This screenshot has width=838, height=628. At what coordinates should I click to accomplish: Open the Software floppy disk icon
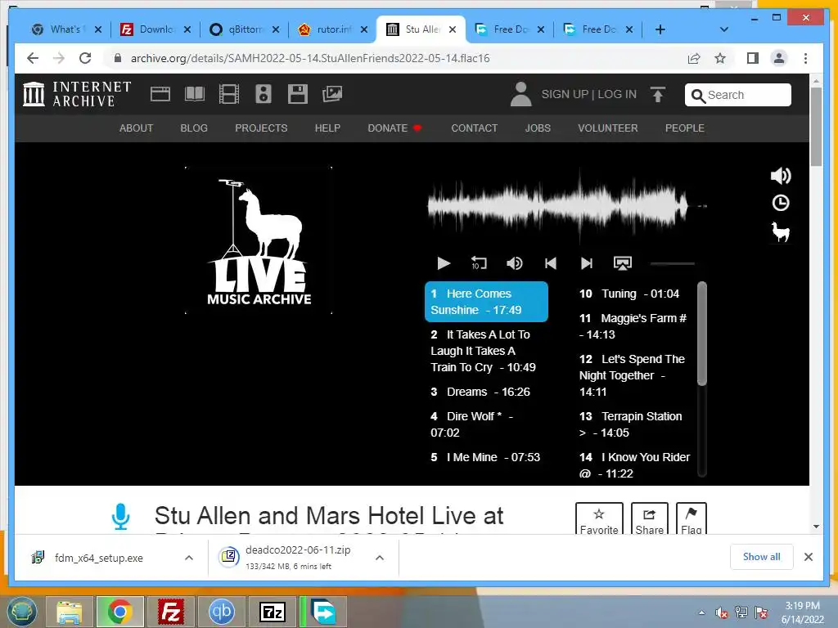(x=297, y=94)
